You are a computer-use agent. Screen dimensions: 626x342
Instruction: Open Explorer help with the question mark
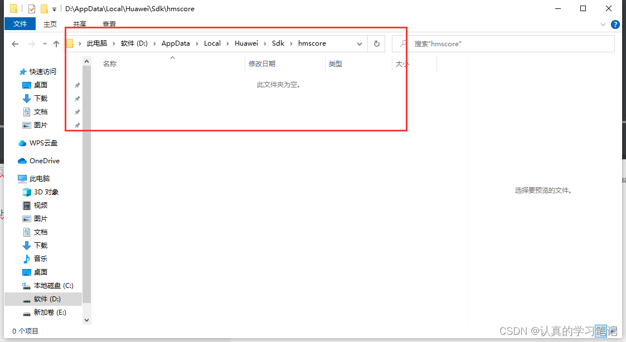pyautogui.click(x=615, y=25)
